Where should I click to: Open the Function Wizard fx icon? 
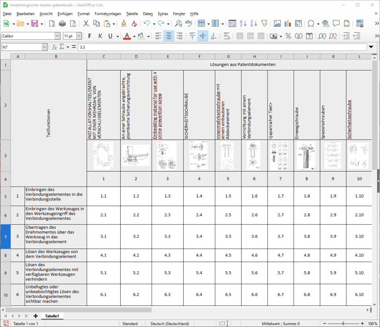click(x=54, y=47)
